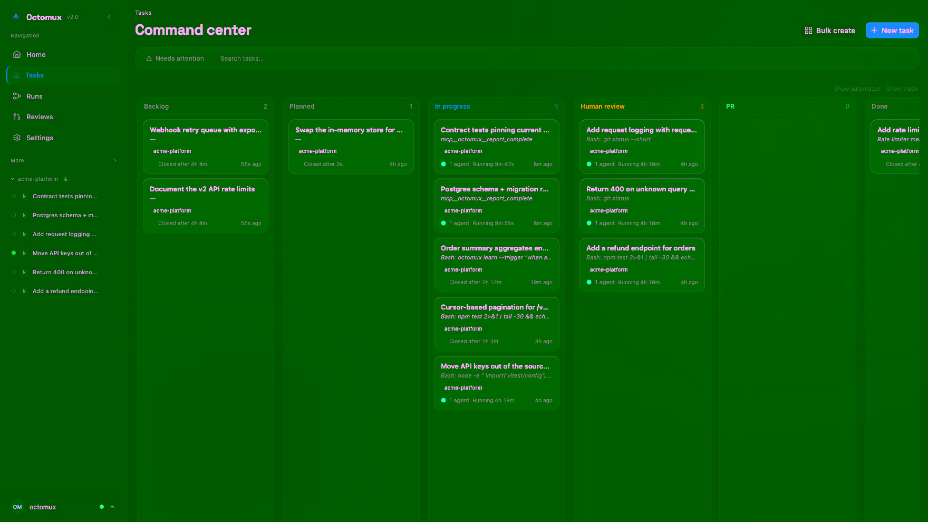Open sidebar task Add request logging ...
The width and height of the screenshot is (928, 522).
coord(63,234)
